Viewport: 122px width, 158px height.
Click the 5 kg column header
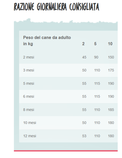(x=95, y=44)
